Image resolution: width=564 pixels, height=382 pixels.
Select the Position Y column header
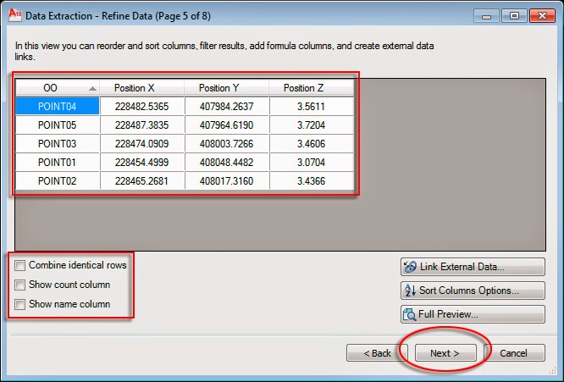226,88
